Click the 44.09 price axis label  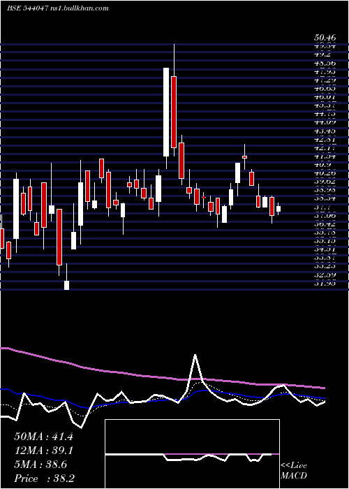(x=325, y=122)
